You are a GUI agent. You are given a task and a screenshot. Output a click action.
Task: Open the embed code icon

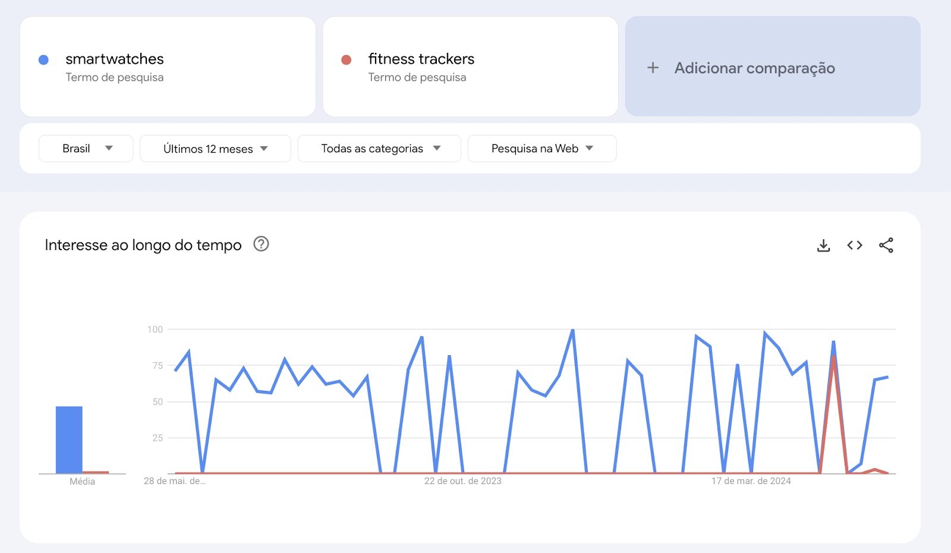855,245
